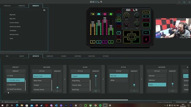This screenshot has height=107, width=191.
Task: Expand the Reverb section arrow
Action: point(65,79)
